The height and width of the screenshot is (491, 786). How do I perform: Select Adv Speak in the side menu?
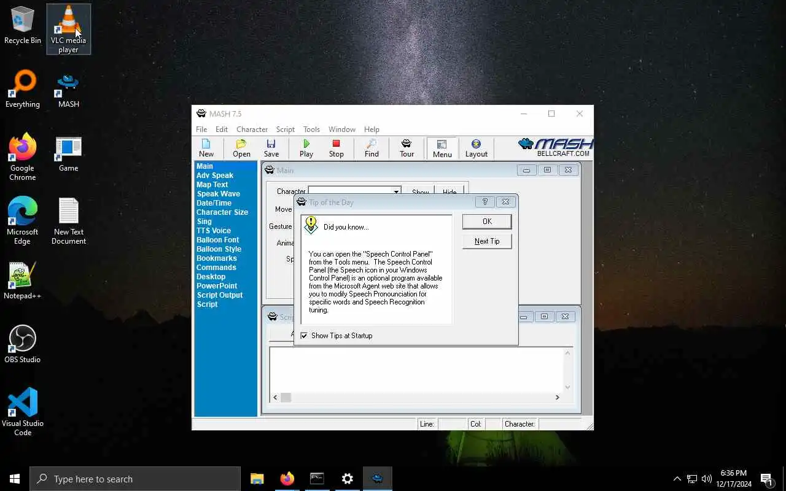[x=215, y=176]
